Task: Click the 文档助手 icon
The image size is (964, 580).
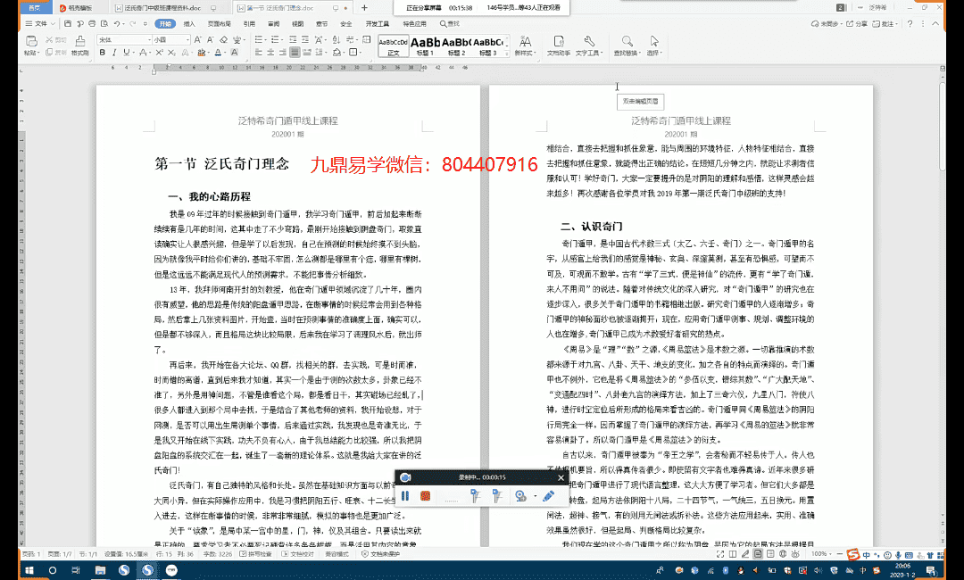Action: click(558, 41)
